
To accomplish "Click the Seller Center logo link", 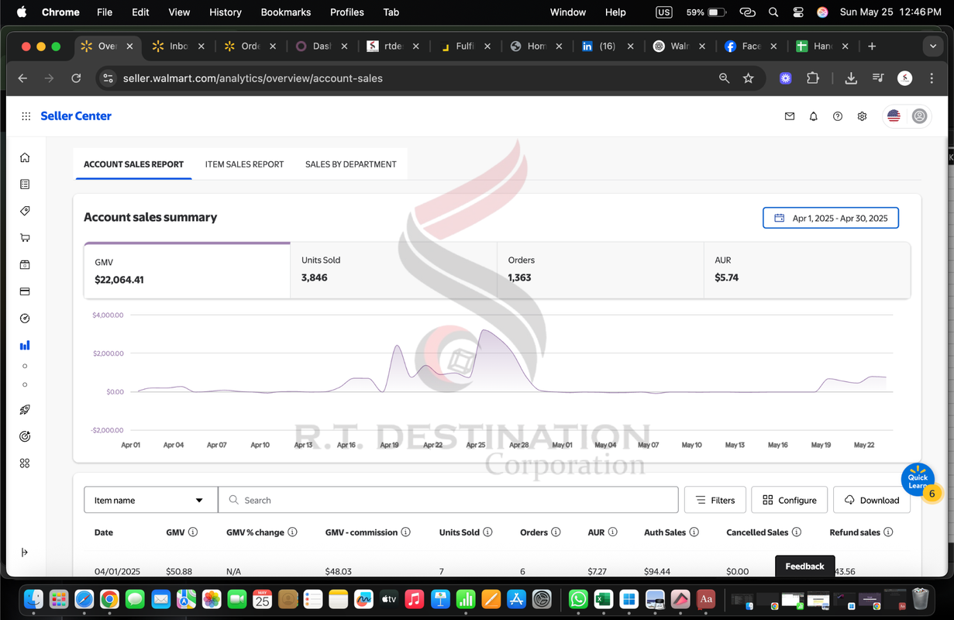I will [76, 116].
